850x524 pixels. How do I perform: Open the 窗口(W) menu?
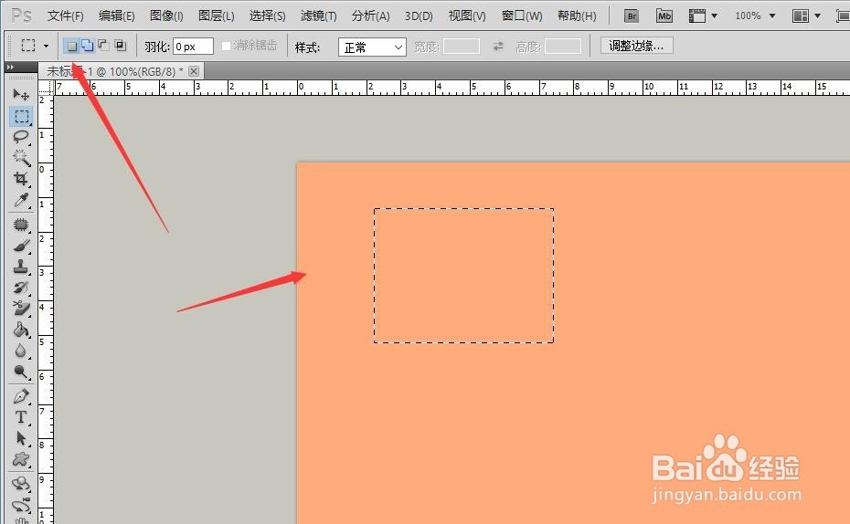pos(522,16)
